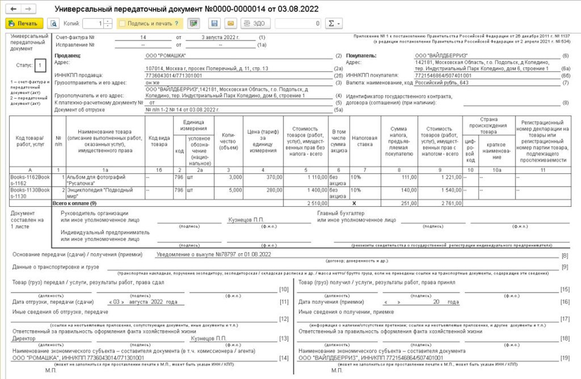The height and width of the screenshot is (379, 581).
Task: Click the numeric sum field showing 0
Action: 298,24
